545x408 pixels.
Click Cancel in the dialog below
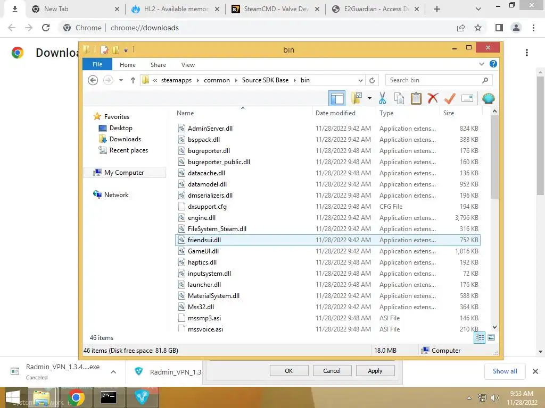tap(332, 371)
